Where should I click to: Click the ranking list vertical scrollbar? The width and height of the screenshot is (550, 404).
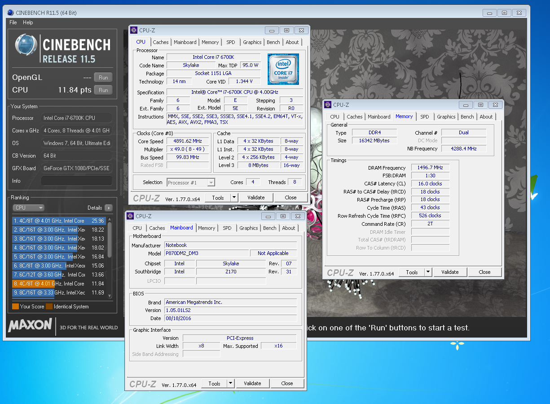click(x=109, y=257)
